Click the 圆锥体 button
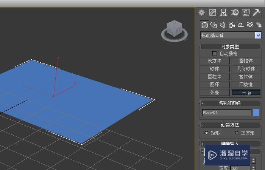The height and width of the screenshot is (170, 265). pos(246,61)
